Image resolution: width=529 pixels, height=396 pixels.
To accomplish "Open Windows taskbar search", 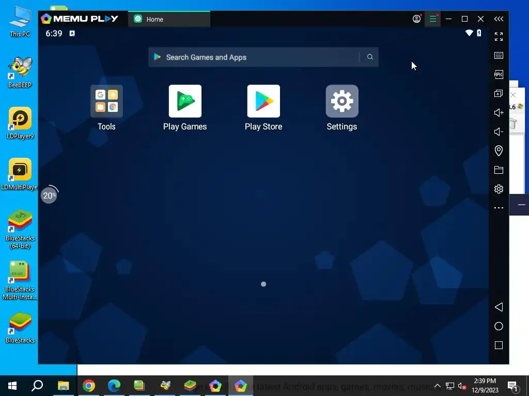I will (x=37, y=386).
